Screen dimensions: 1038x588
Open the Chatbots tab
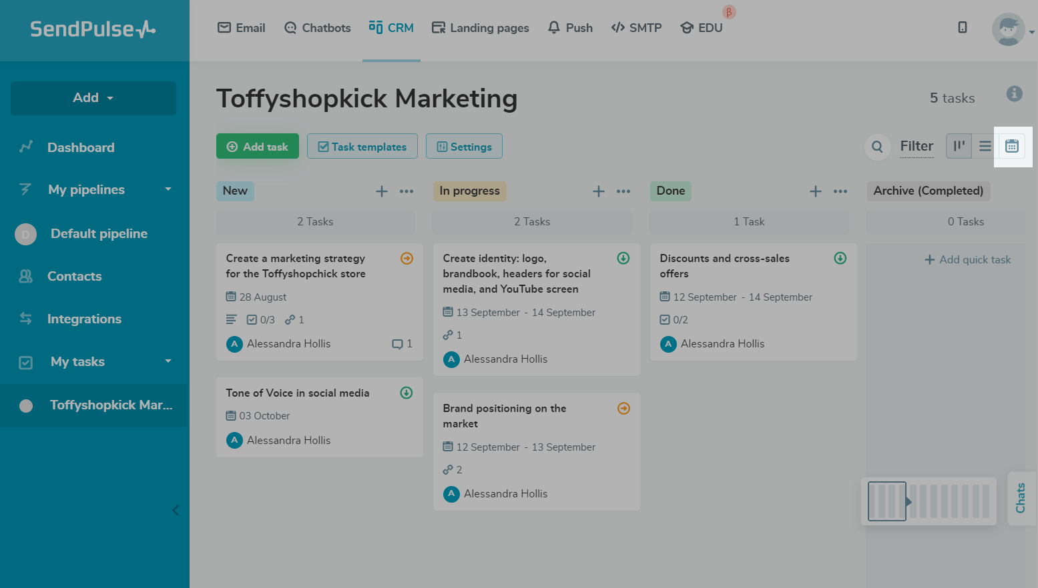tap(317, 28)
